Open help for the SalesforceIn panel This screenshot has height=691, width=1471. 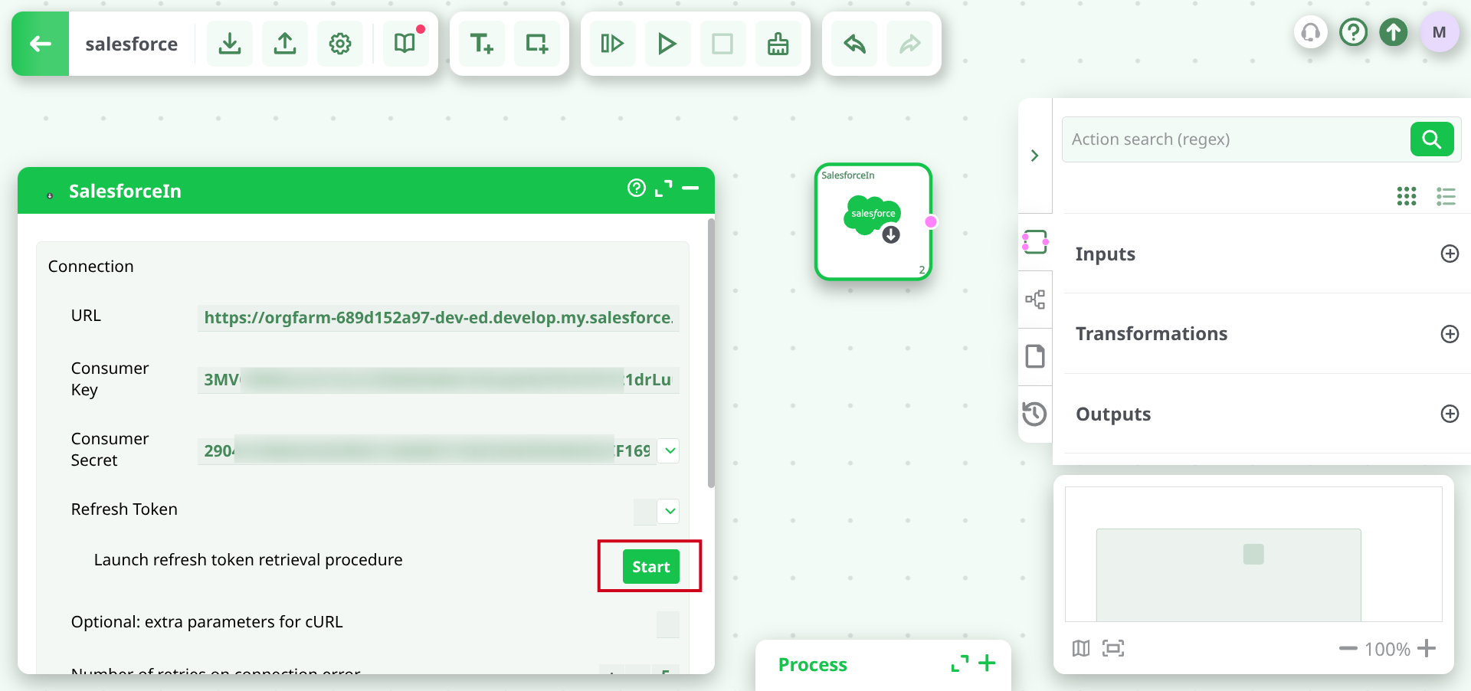[x=637, y=188]
